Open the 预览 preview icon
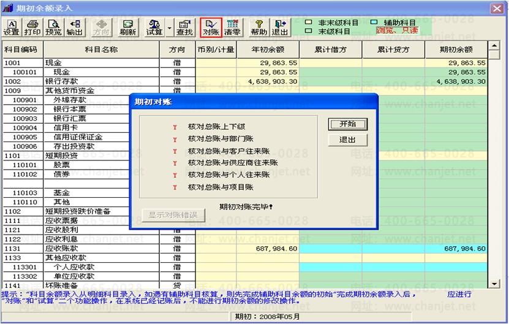This screenshot has width=509, height=324. click(x=53, y=28)
